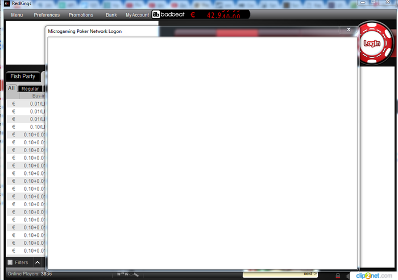Open the Preferences menu

point(47,15)
